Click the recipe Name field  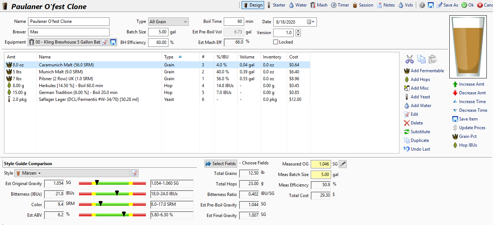point(69,21)
